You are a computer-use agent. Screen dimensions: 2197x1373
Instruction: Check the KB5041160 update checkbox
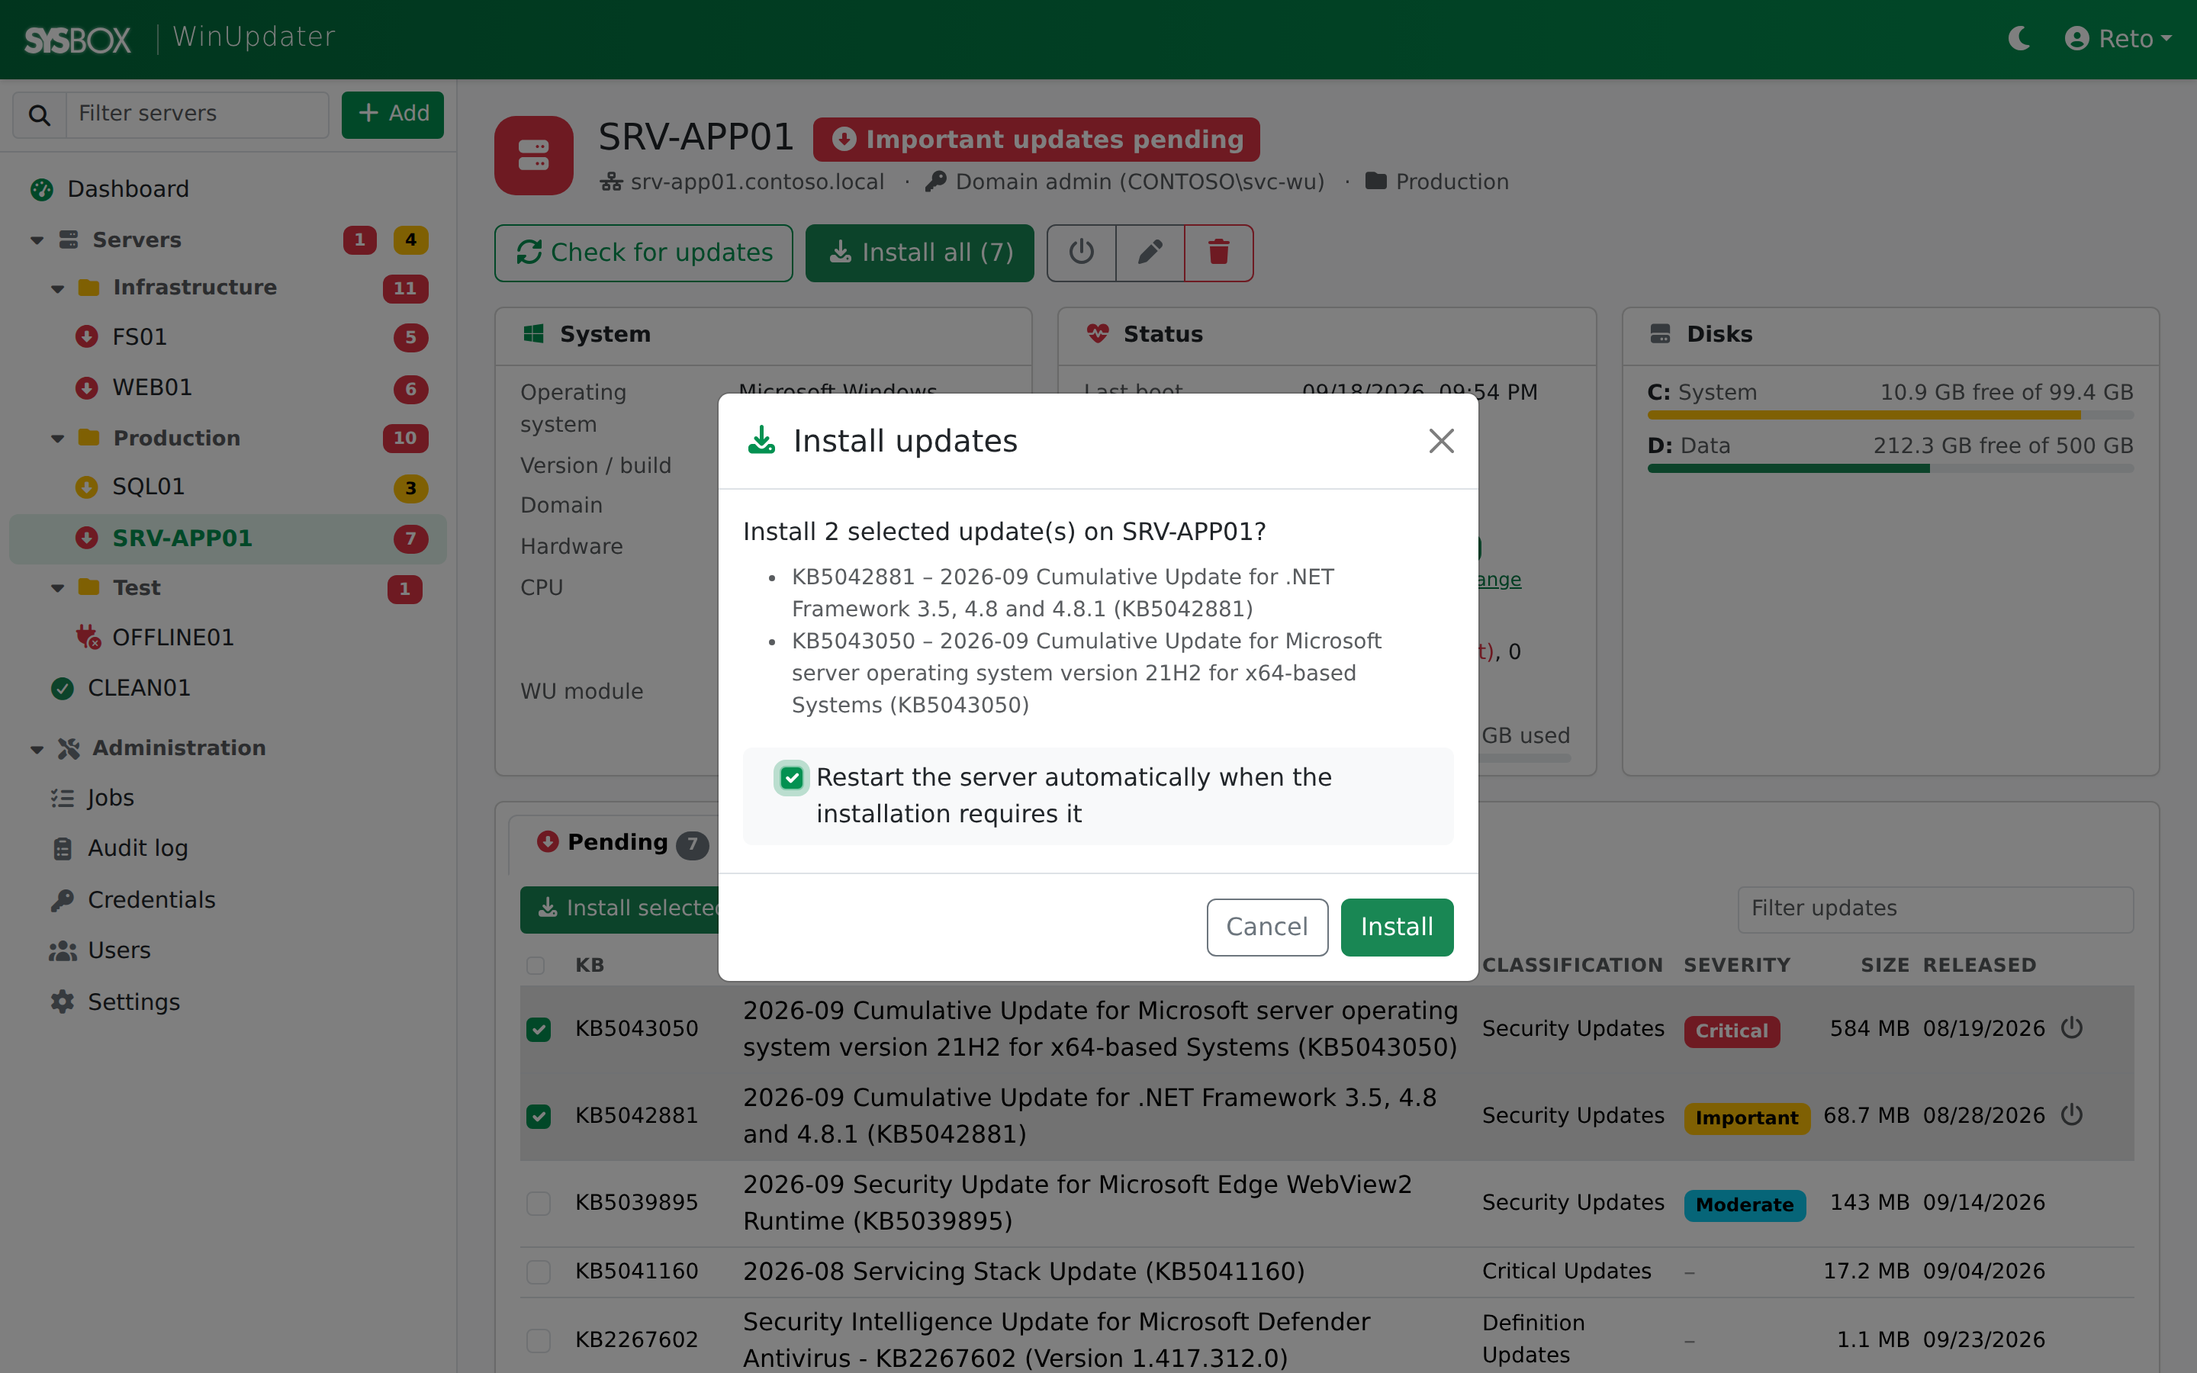[x=539, y=1272]
